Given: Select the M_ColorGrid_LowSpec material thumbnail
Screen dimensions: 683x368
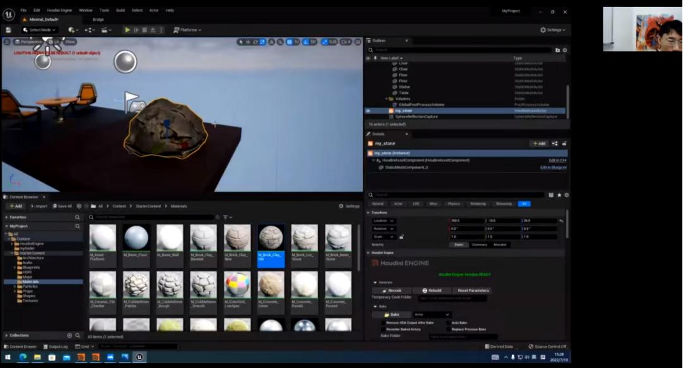Looking at the screenshot, I should 237,285.
